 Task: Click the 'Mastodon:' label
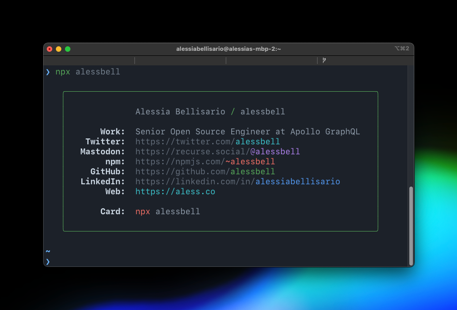(103, 152)
